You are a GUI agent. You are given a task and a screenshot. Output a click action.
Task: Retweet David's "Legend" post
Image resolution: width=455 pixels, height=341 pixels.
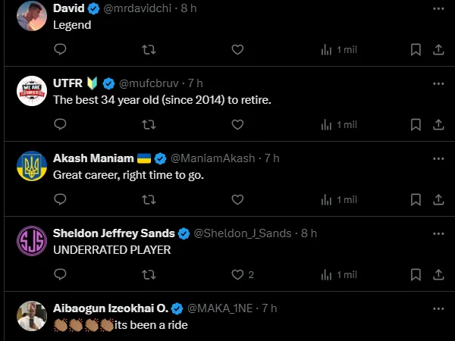click(149, 49)
